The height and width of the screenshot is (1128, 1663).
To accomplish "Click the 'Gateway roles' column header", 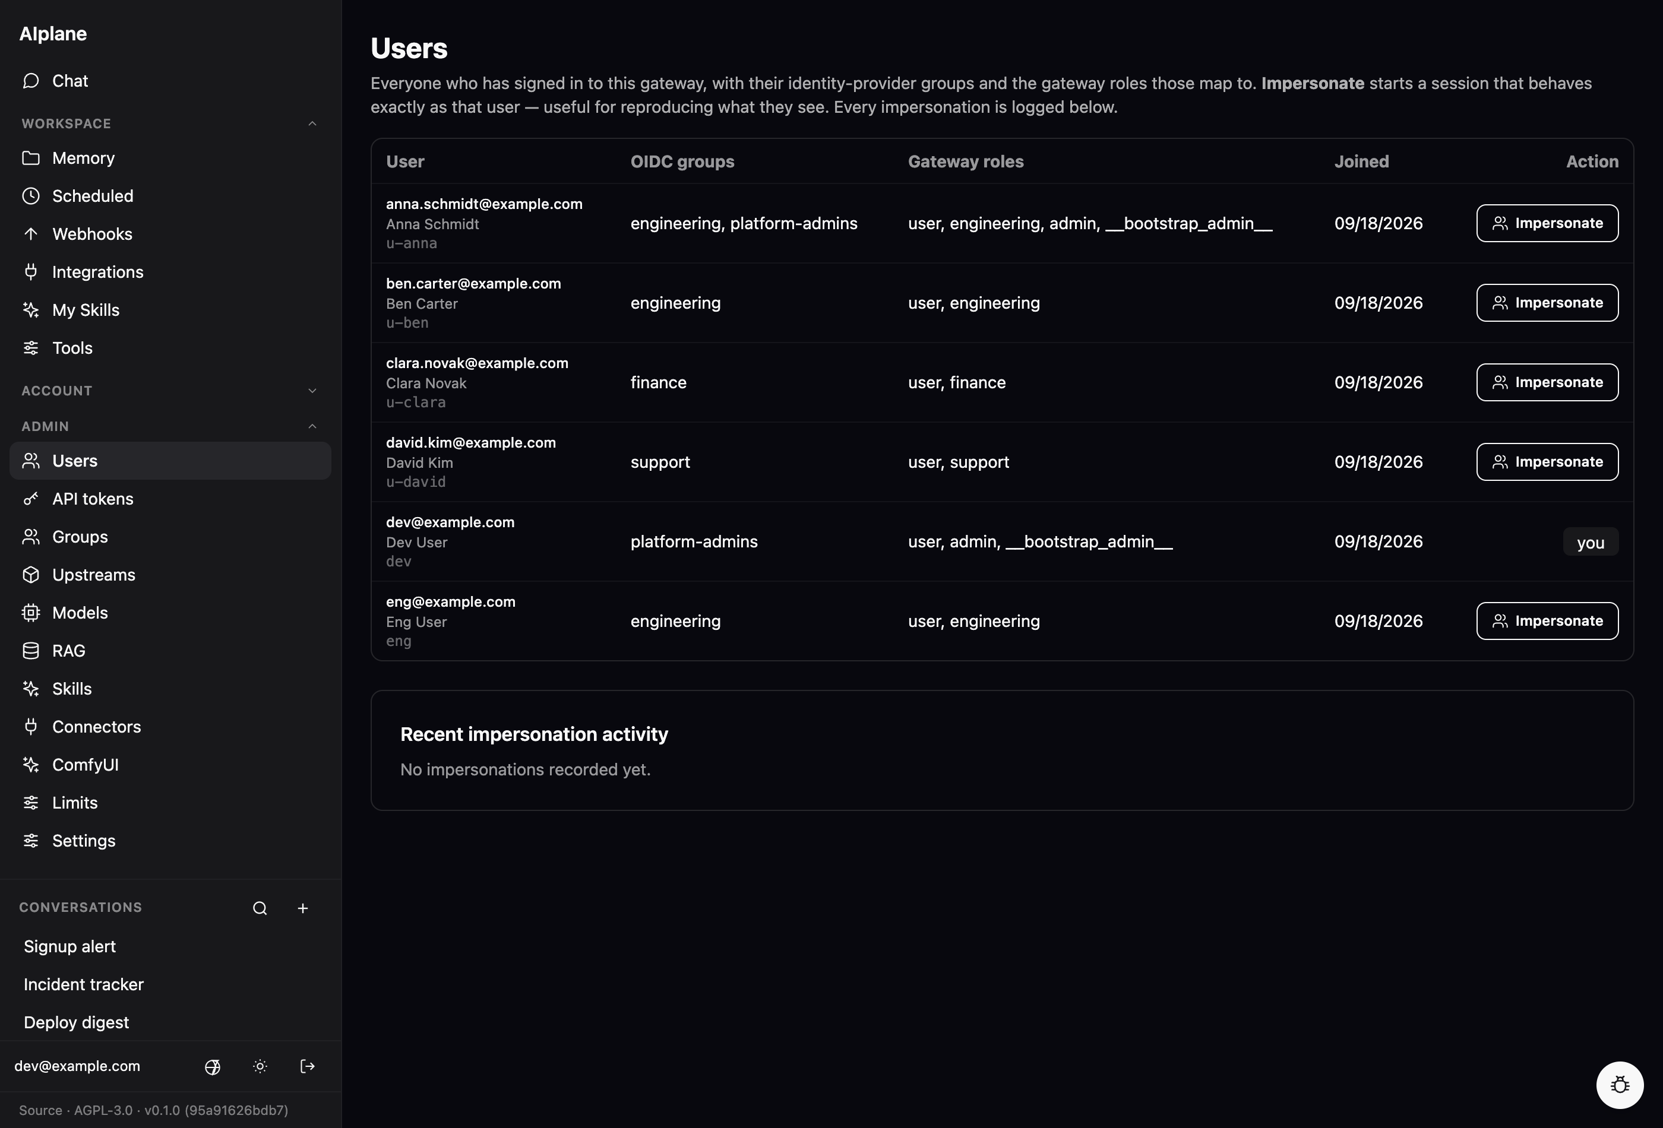I will click(x=965, y=161).
